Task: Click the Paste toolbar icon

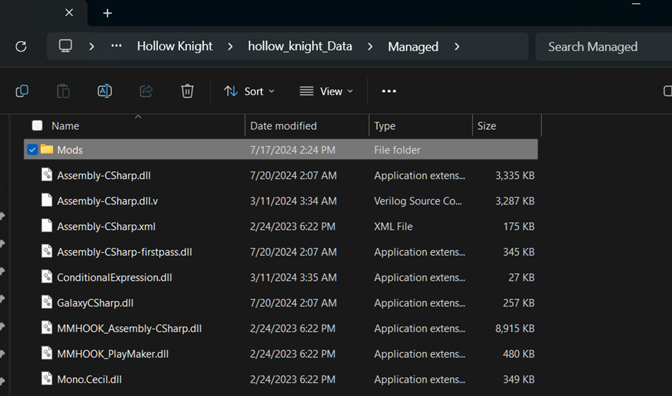Action: click(x=63, y=91)
